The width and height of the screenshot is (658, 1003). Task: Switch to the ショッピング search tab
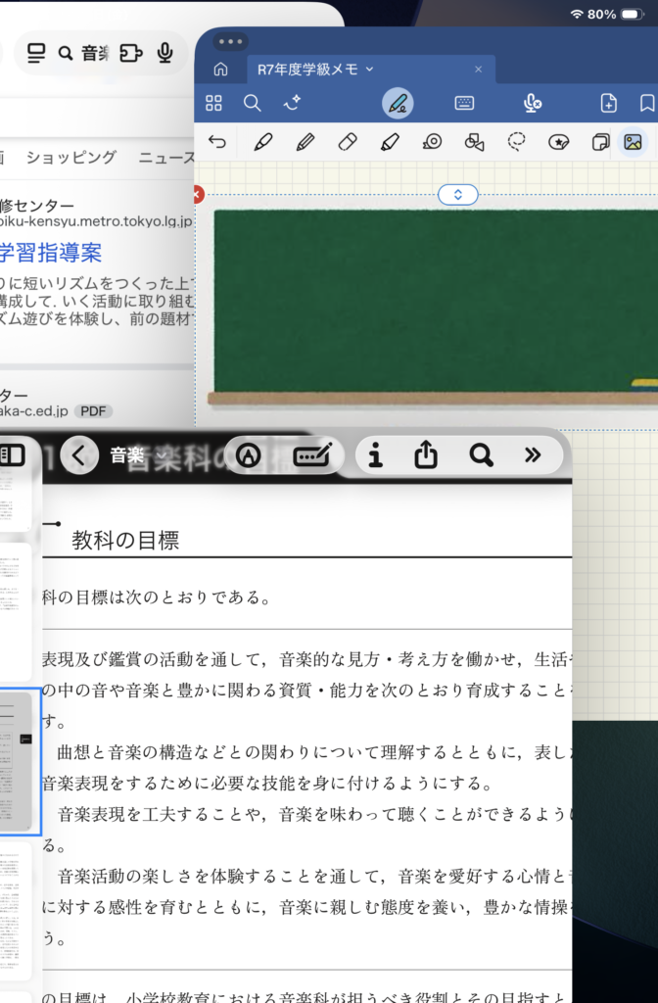click(71, 157)
